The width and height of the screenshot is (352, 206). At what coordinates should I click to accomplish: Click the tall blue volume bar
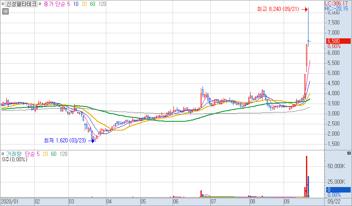point(309,187)
